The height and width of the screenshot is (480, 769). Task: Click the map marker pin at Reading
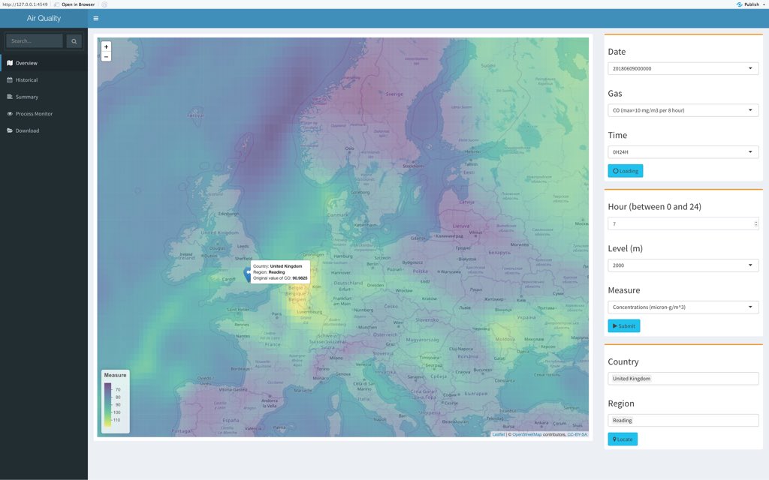247,274
